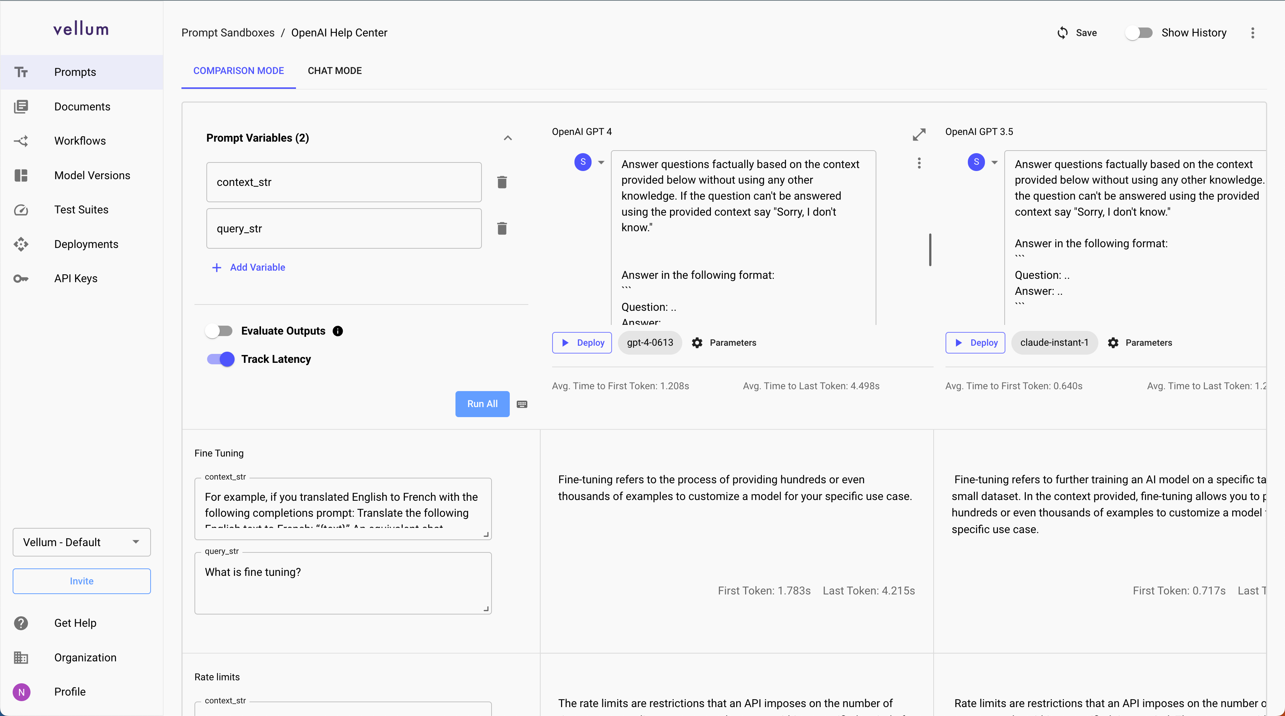Delete the context_str variable via trash icon
Image resolution: width=1285 pixels, height=716 pixels.
[x=502, y=182]
